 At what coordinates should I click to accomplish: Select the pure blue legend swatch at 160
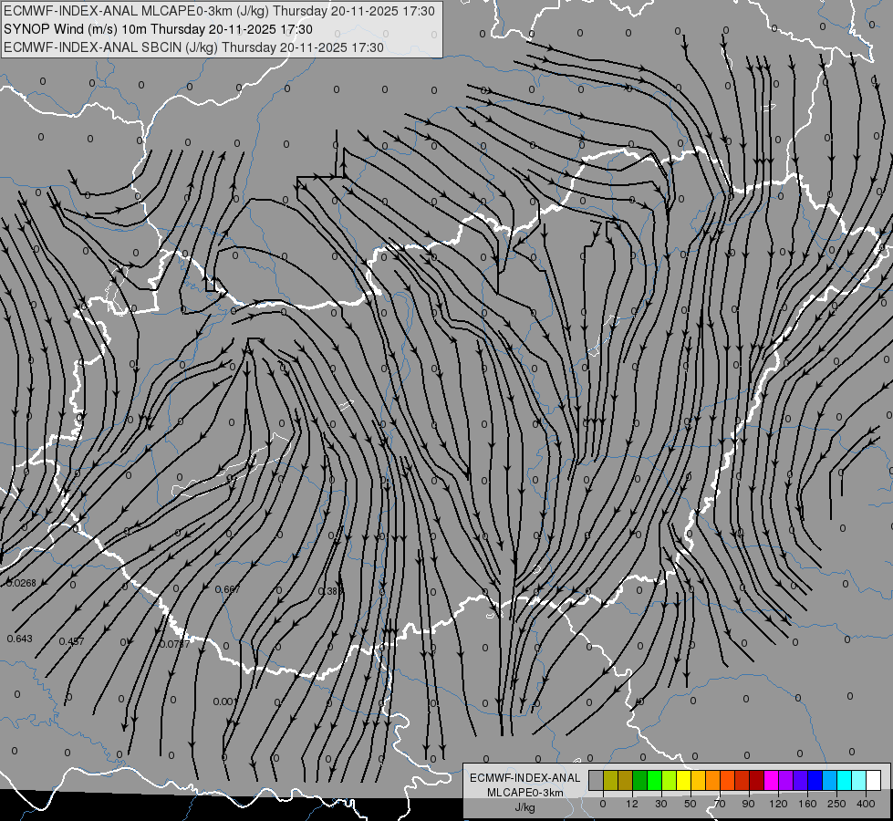click(815, 780)
